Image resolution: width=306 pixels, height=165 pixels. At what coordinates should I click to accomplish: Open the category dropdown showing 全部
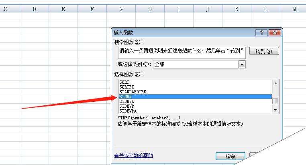[242, 64]
